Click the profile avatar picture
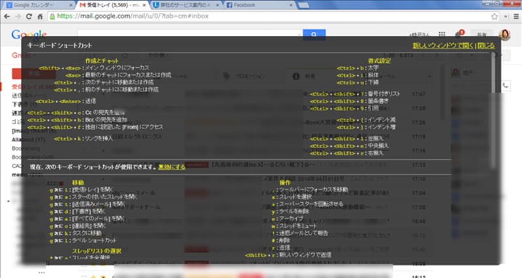 pos(504,35)
